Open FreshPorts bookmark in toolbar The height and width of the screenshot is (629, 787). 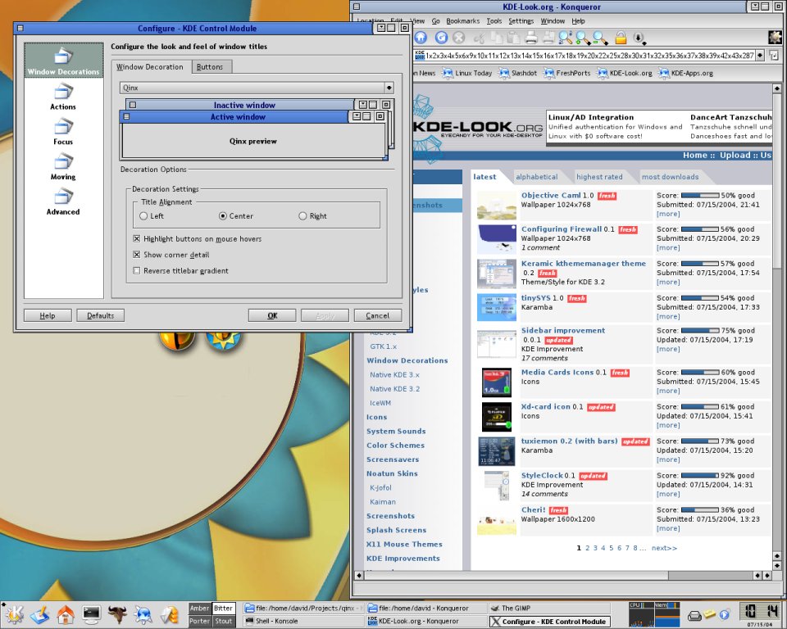[567, 73]
